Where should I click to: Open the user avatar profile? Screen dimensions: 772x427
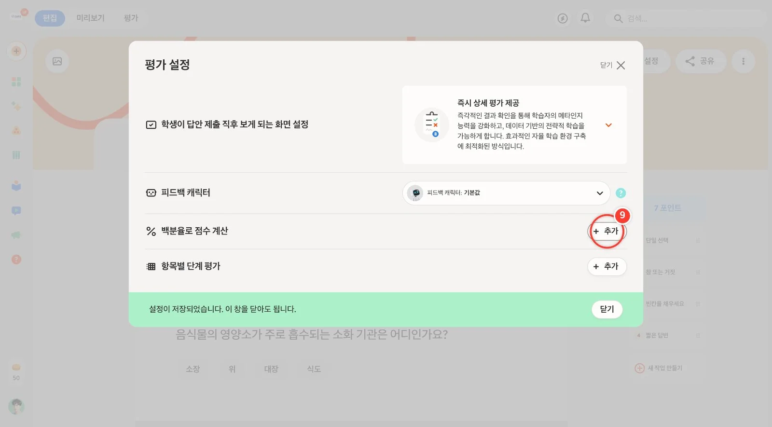point(16,406)
